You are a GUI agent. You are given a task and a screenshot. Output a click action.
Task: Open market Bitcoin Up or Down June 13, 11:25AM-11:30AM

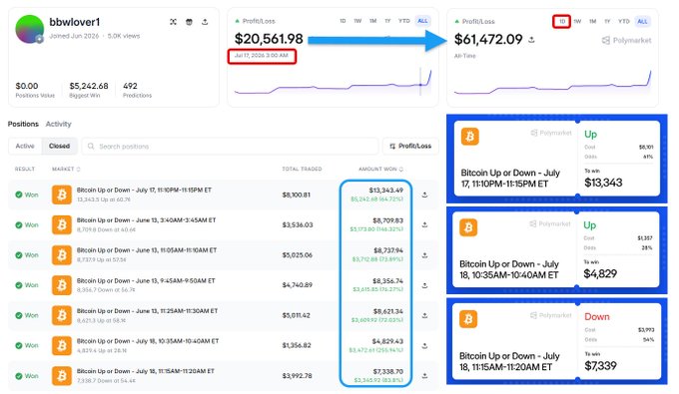(x=147, y=311)
